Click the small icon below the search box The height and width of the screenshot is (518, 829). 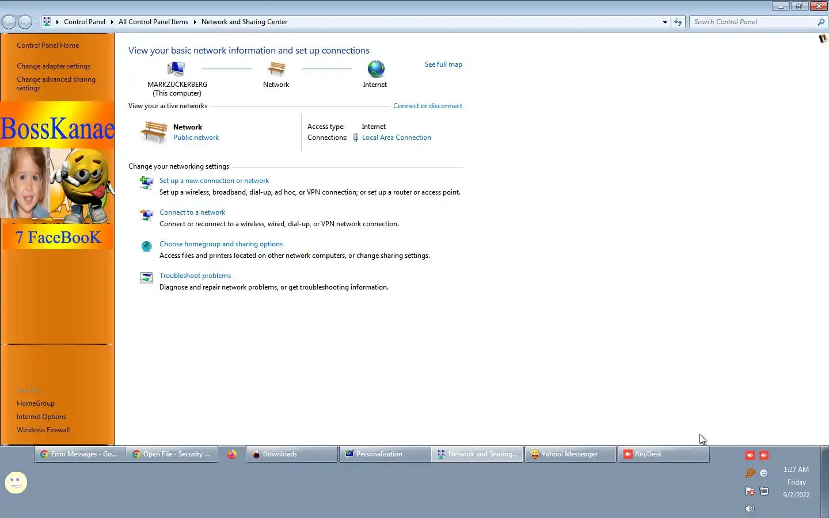823,39
